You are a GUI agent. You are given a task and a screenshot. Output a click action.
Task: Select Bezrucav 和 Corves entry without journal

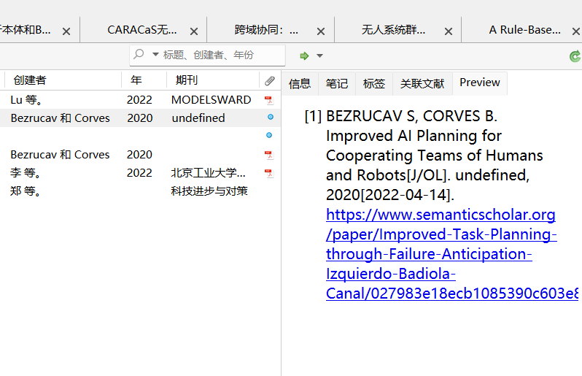140,155
